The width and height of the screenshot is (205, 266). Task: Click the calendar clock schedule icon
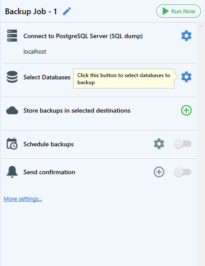[12, 144]
